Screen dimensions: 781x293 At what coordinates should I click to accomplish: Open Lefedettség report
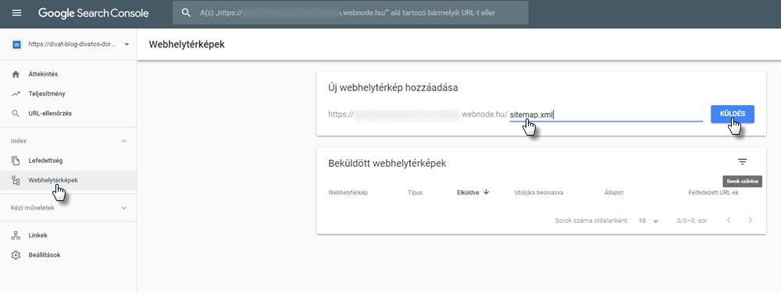point(46,161)
